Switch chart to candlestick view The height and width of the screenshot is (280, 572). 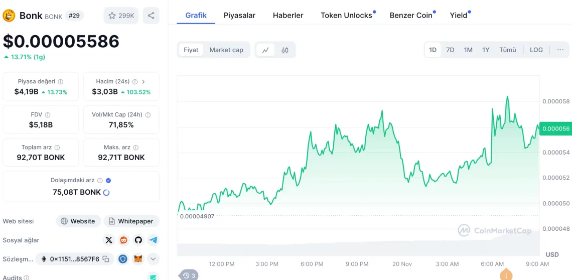click(x=285, y=50)
